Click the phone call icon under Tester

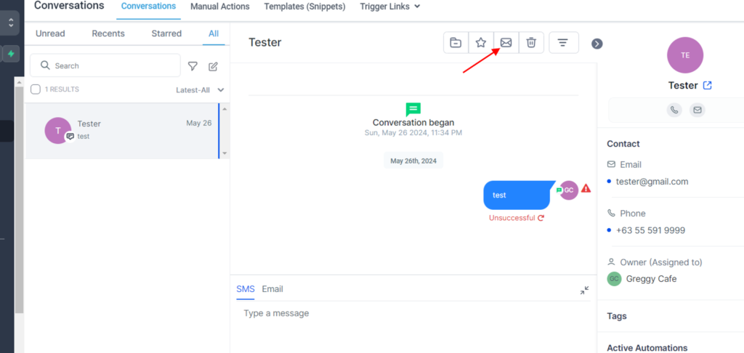[674, 110]
